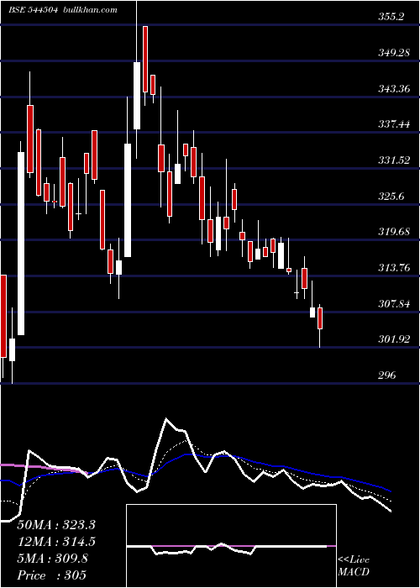Screen dimensions: 420x588
Task: Click the 5MA : 309.8 reading
Action: [x=52, y=559]
